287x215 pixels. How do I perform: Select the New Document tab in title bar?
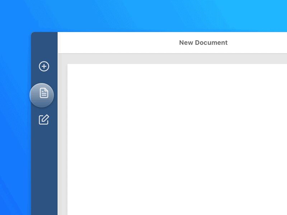point(203,43)
